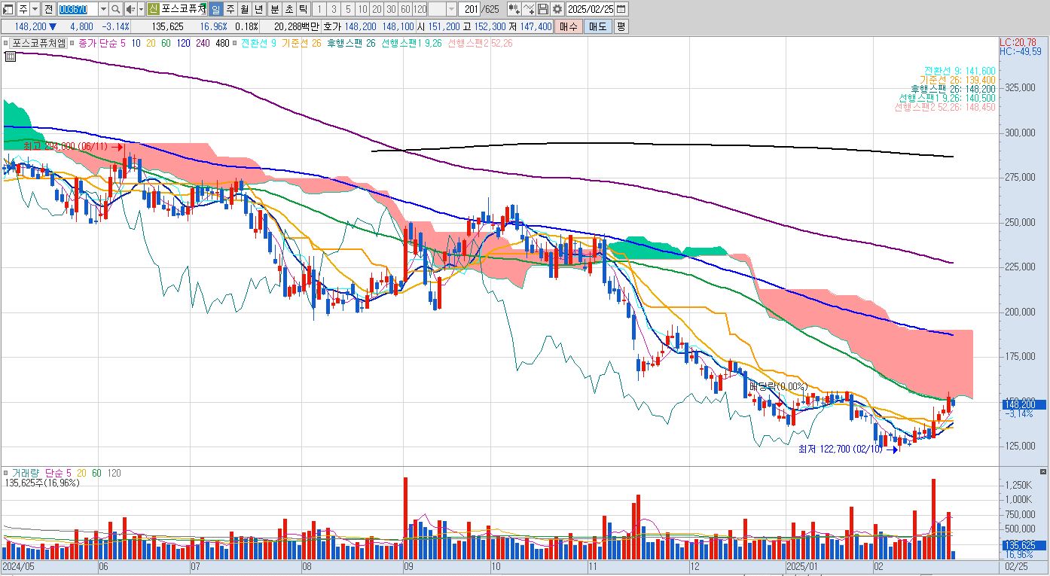Screen dimensions: 1050x576
Task: Open the candle compare tool icon
Action: [x=514, y=9]
